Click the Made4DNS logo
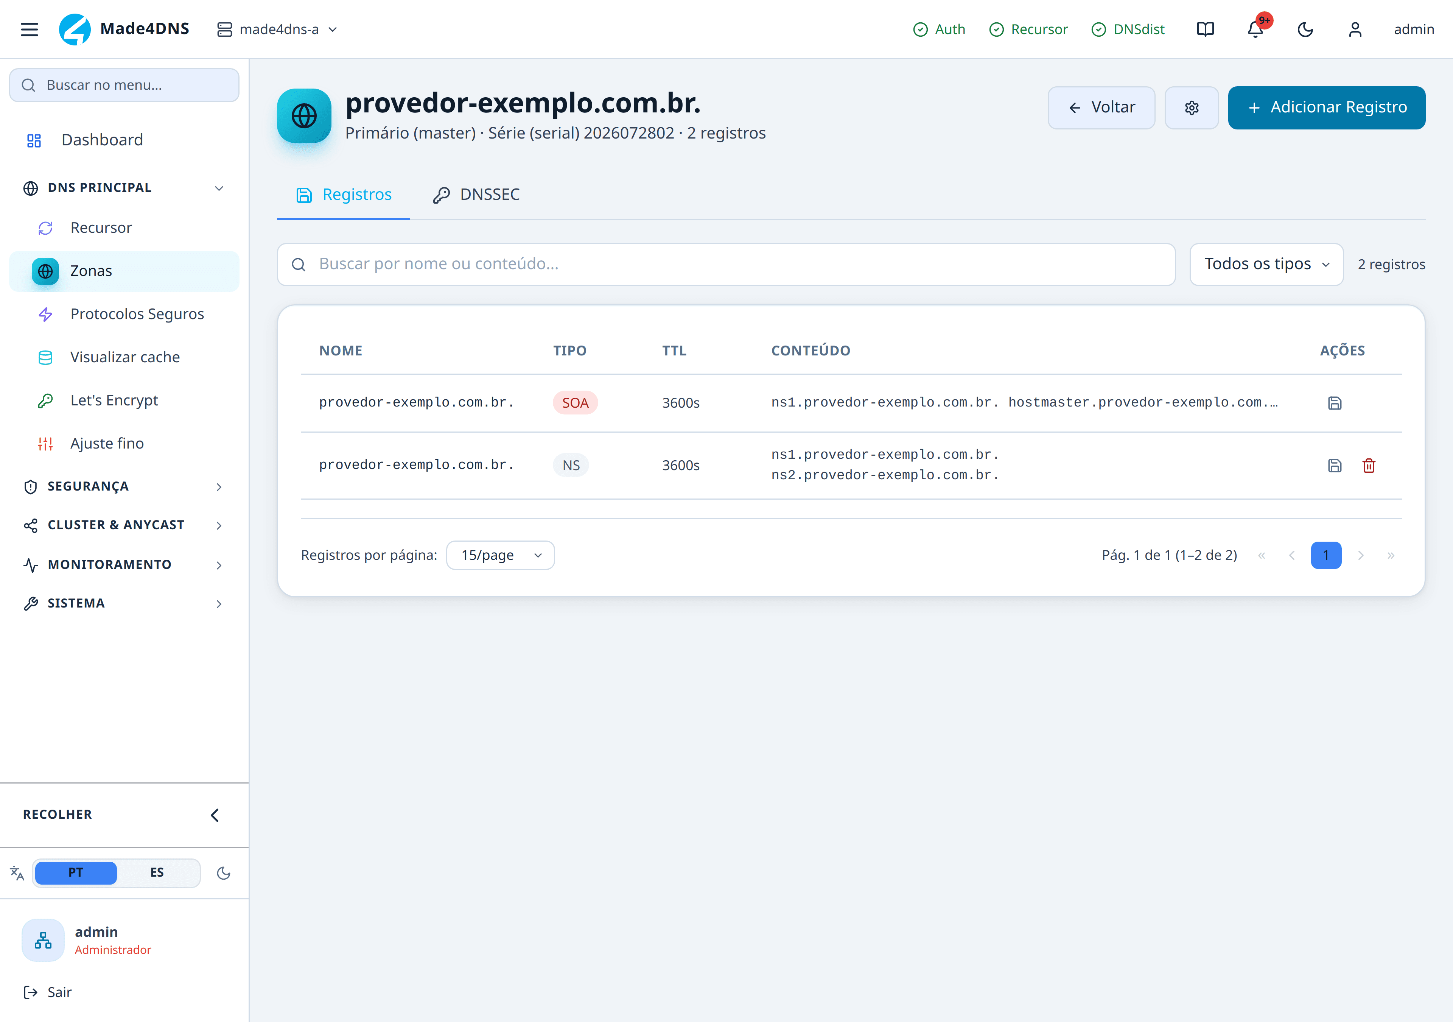The height and width of the screenshot is (1022, 1453). (124, 29)
